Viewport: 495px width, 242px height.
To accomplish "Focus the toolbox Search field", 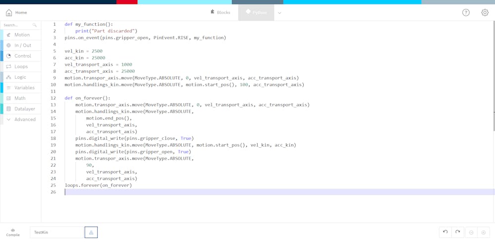I will 20,25.
